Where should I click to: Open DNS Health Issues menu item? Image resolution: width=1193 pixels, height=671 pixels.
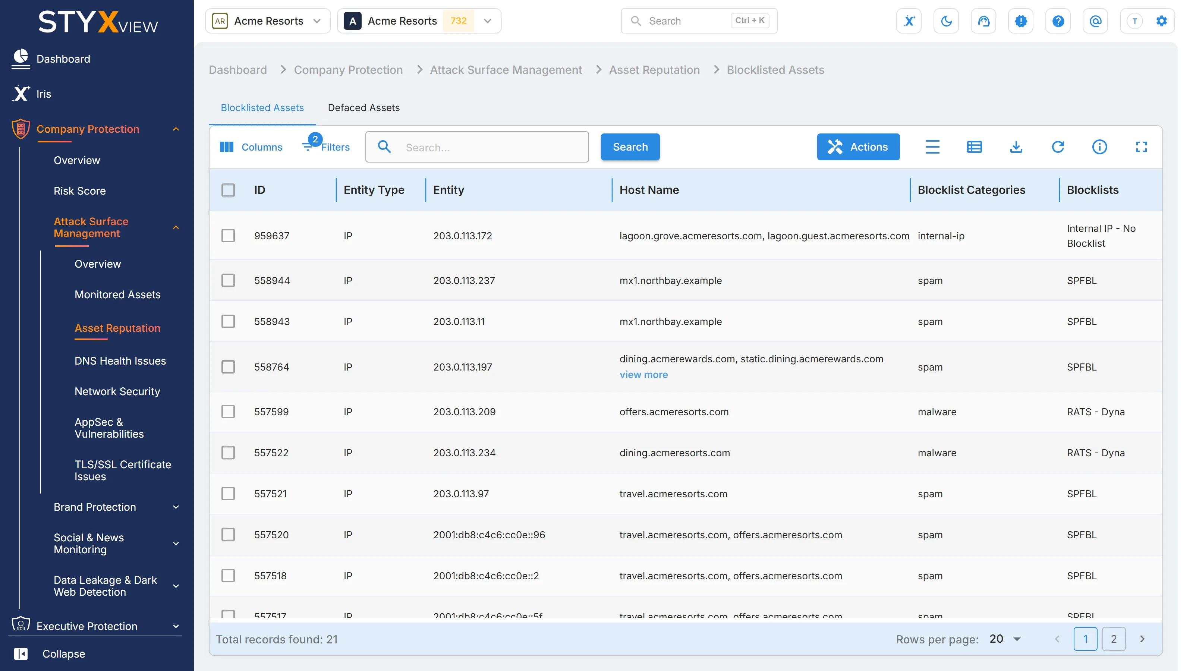click(x=120, y=361)
